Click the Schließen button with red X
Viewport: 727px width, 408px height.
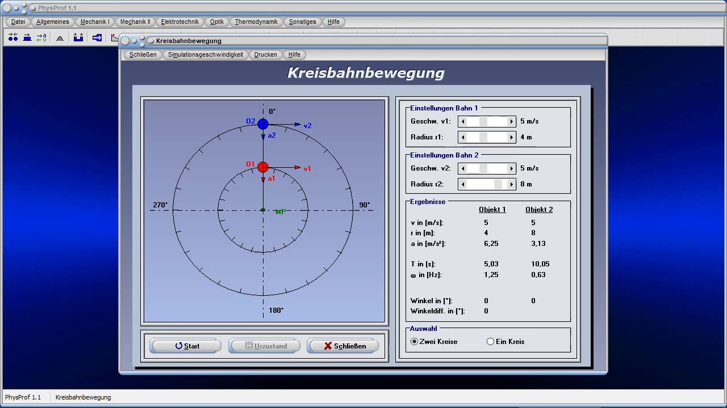(x=343, y=346)
